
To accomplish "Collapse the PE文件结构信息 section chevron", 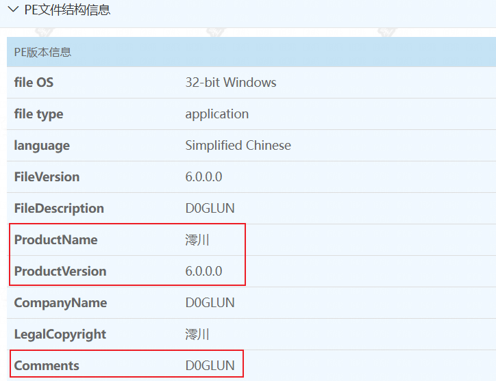I will 13,10.
